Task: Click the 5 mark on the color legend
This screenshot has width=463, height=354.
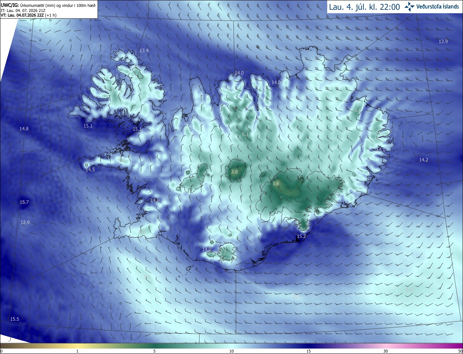Action: tap(154, 351)
